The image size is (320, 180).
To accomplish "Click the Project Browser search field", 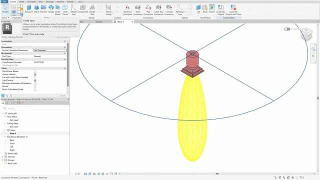I will tap(35, 108).
